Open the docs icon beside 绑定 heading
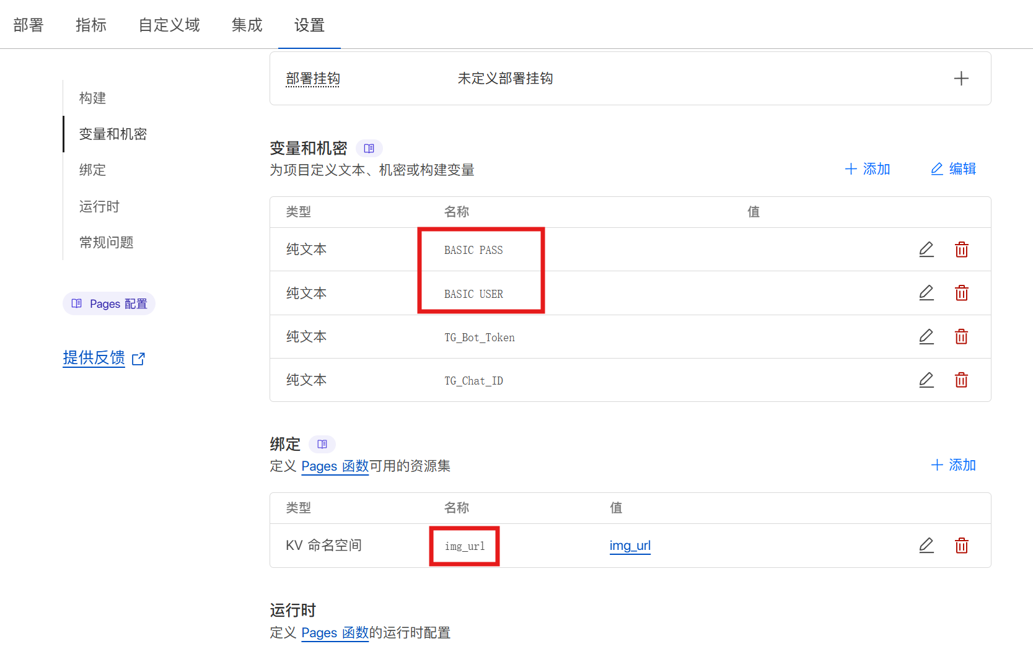This screenshot has width=1033, height=649. click(322, 444)
